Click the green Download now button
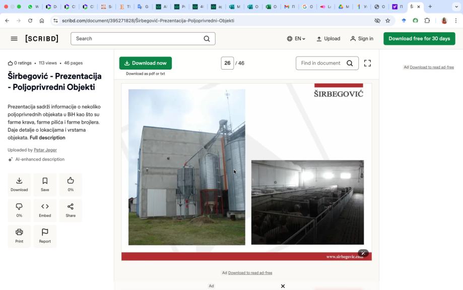463x290 pixels. [x=146, y=63]
